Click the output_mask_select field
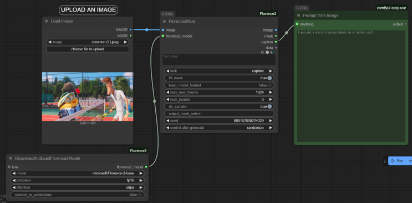Viewport: 412px width, 203px height. [219, 114]
